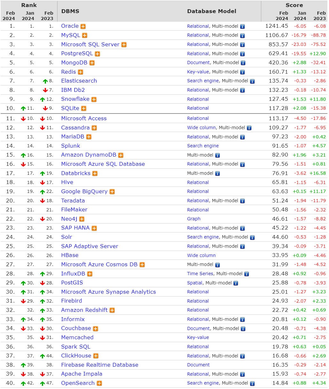Viewport: 329px width, 389px height.
Task: Click the plus icon beside InfluxDB
Action: coord(90,274)
